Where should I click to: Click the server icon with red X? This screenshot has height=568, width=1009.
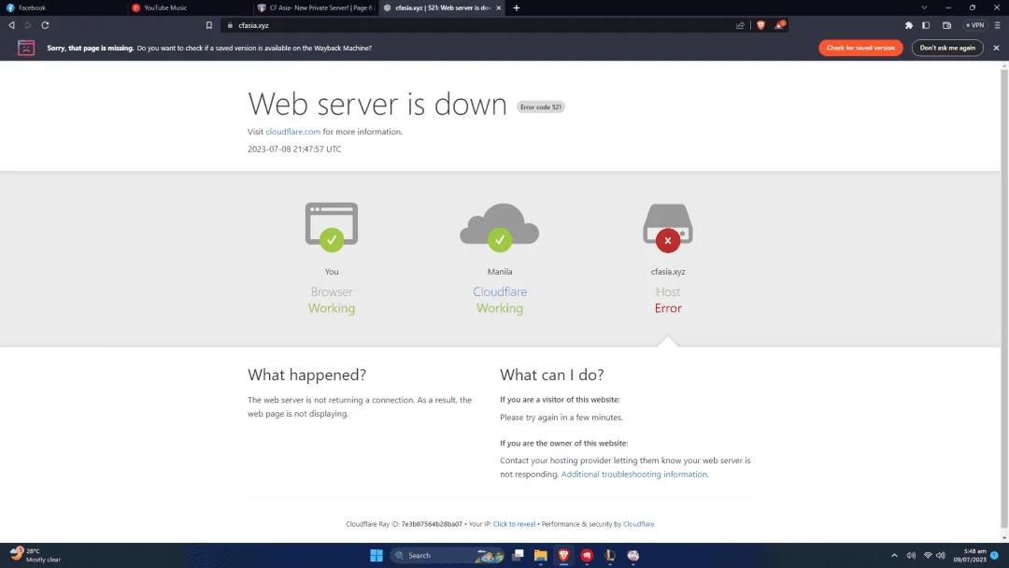pyautogui.click(x=668, y=226)
